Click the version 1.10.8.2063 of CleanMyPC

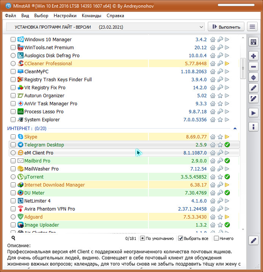(194, 71)
